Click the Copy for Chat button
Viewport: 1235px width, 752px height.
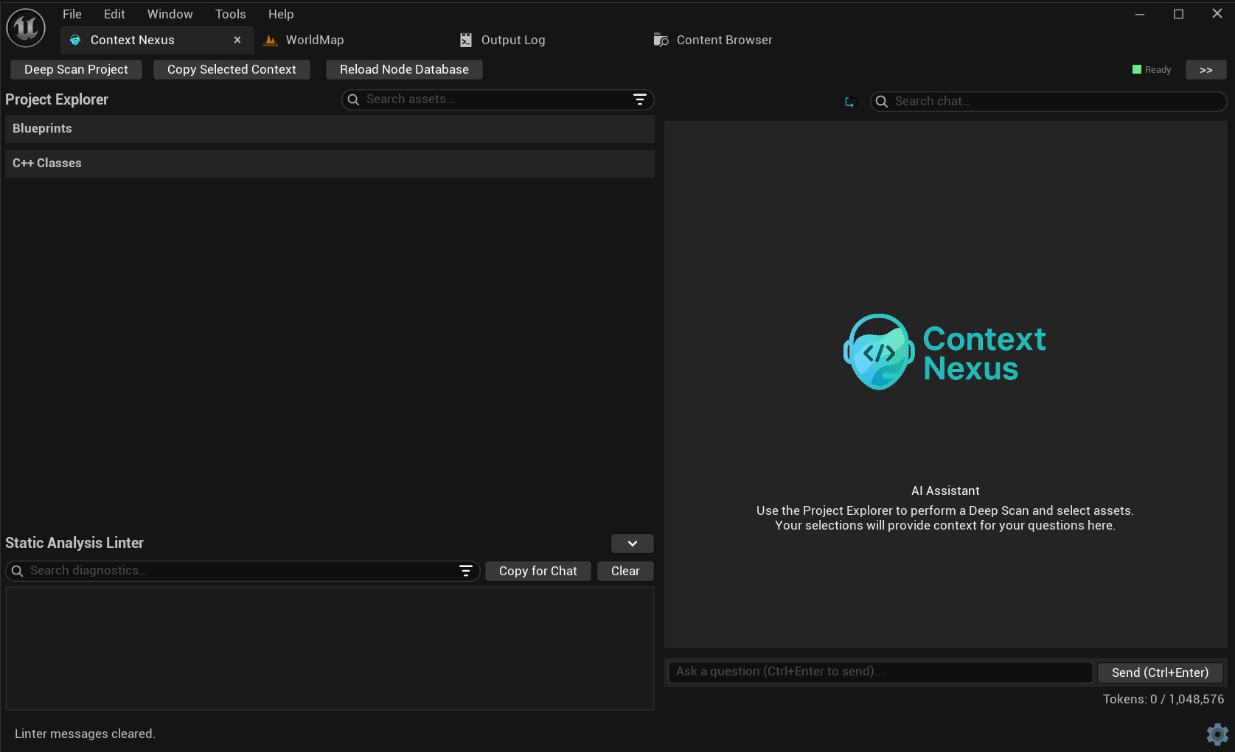click(x=538, y=572)
